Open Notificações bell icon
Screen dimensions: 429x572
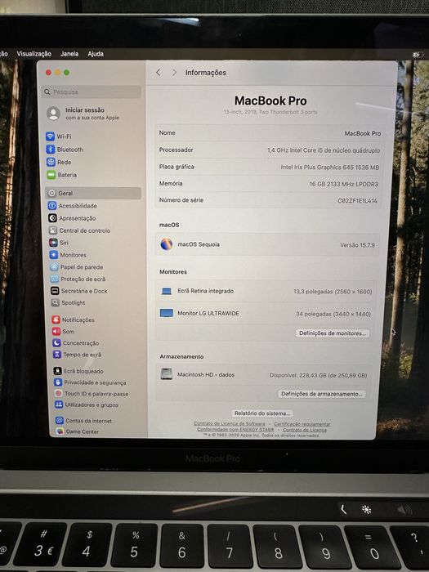point(56,320)
